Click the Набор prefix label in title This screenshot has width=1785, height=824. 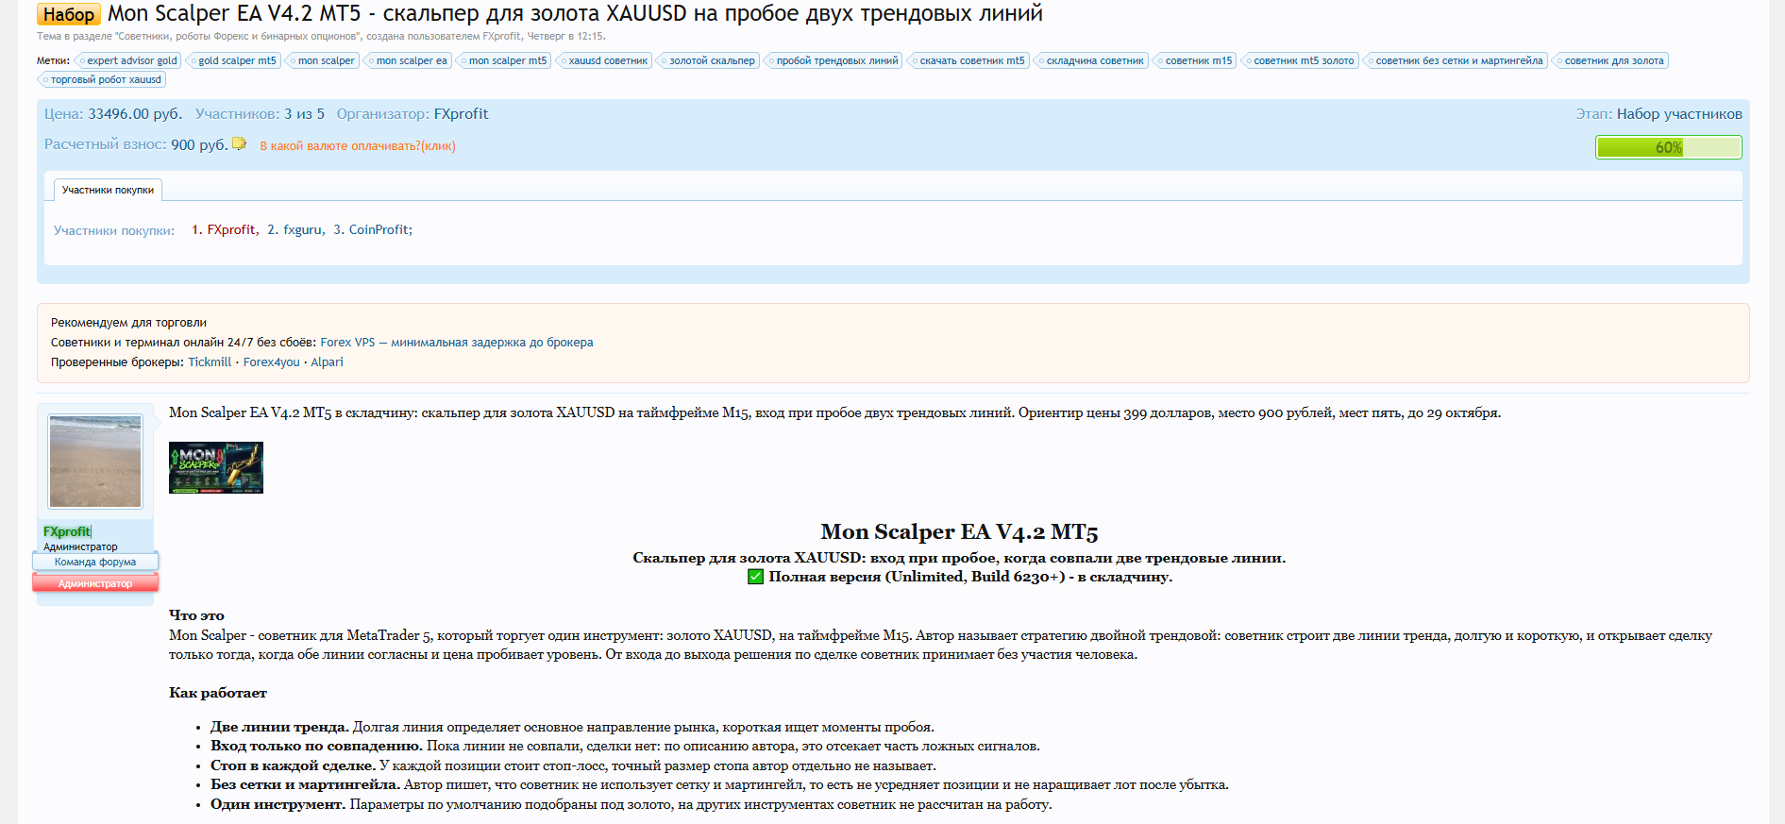(x=69, y=14)
